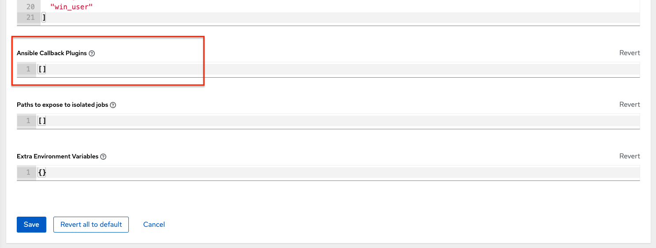656x248 pixels.
Task: Click line number 1 of Paths to expose editor
Action: (28, 121)
